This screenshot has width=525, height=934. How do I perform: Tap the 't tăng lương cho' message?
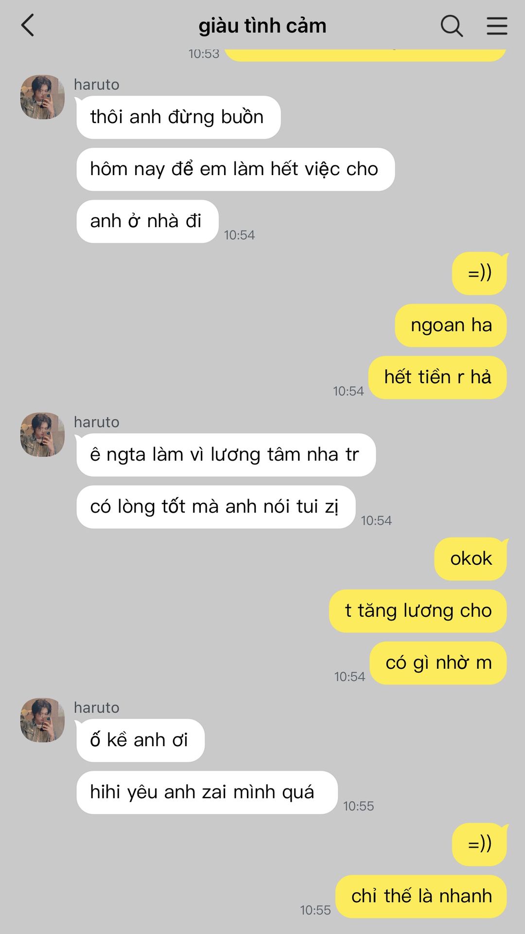click(418, 611)
